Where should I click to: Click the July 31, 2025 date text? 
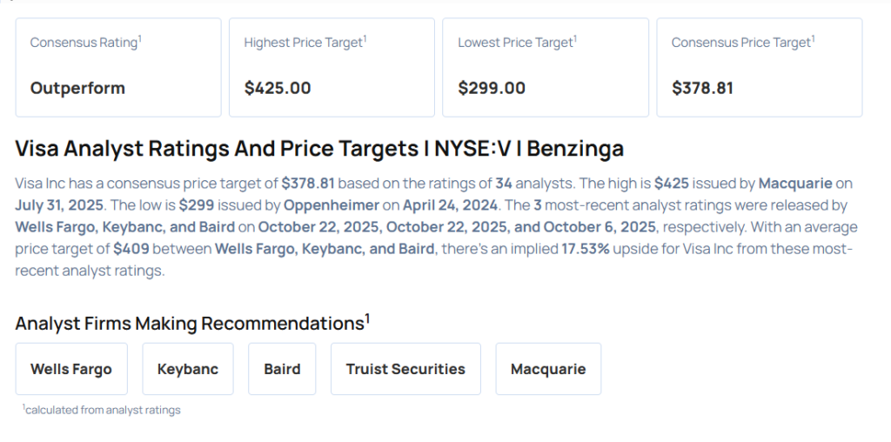57,205
